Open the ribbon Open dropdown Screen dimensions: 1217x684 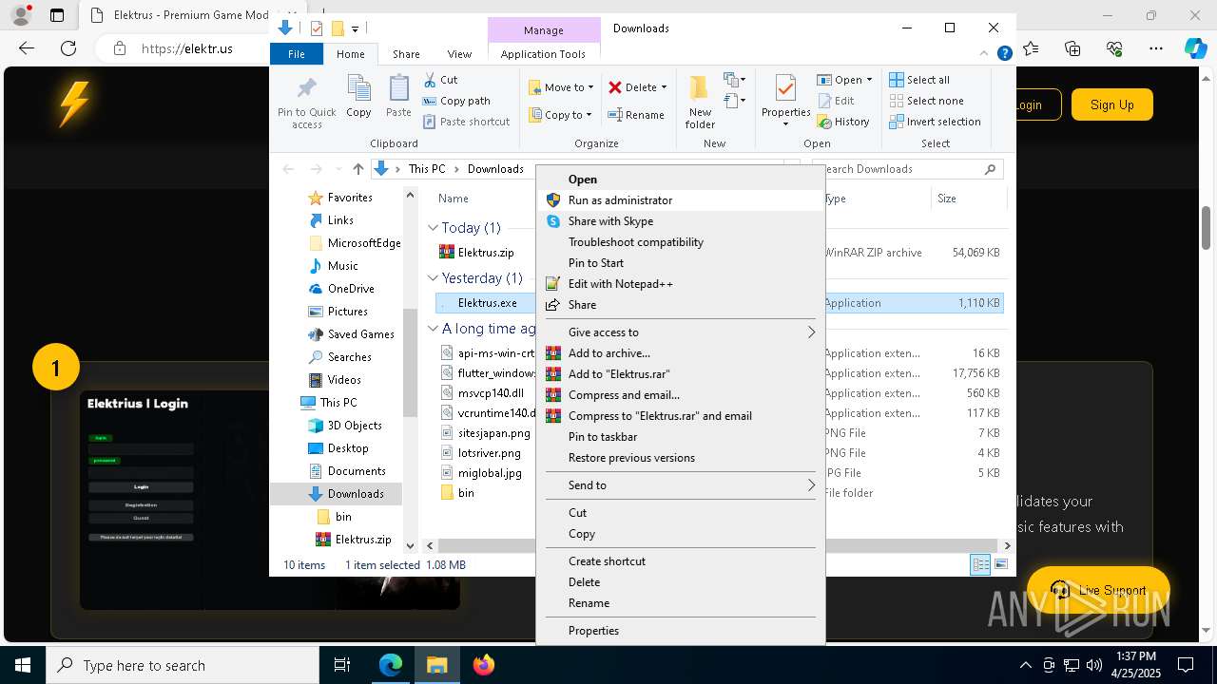tap(843, 80)
